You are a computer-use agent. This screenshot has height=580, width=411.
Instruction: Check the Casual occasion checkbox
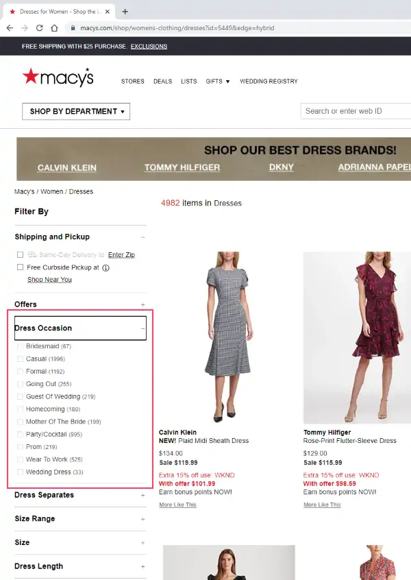(21, 359)
